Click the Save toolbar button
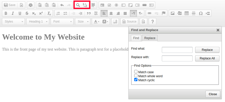 pos(10,5)
